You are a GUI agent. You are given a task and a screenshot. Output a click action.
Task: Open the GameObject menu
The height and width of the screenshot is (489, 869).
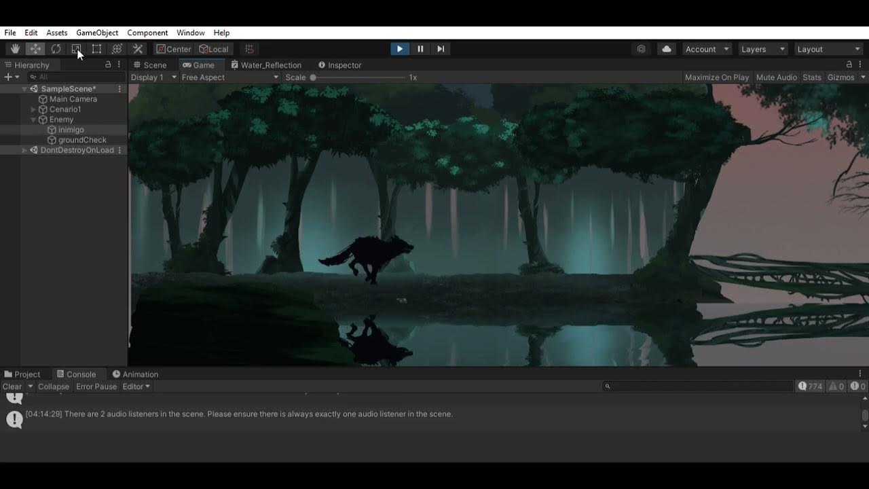97,33
